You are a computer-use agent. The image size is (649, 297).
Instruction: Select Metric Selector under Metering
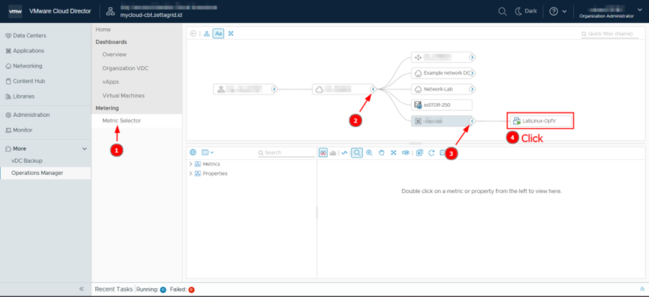click(122, 121)
